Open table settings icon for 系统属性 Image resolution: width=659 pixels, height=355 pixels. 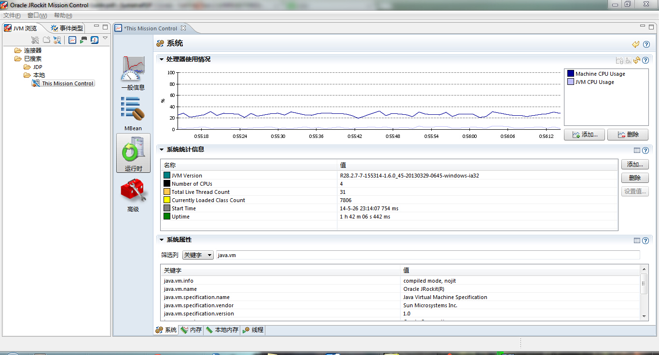[637, 240]
